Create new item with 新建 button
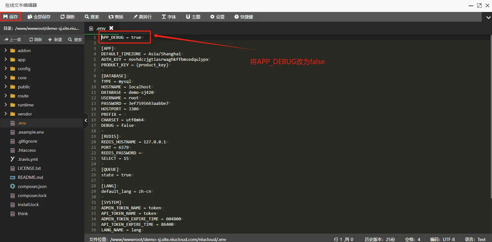 55,39
